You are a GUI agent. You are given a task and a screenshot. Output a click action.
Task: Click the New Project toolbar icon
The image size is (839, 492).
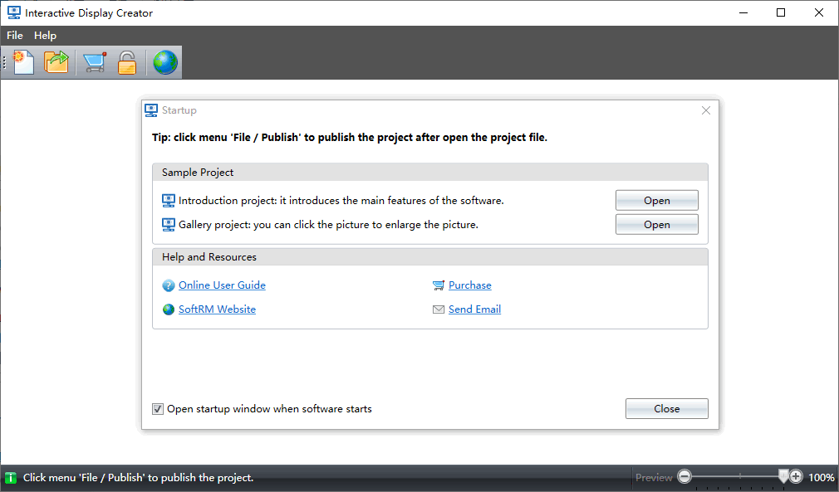click(23, 62)
